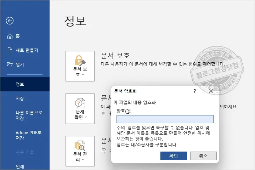This screenshot has width=255, height=170.
Task: Expand the 문서 보호 dropdown button
Action: point(80,66)
